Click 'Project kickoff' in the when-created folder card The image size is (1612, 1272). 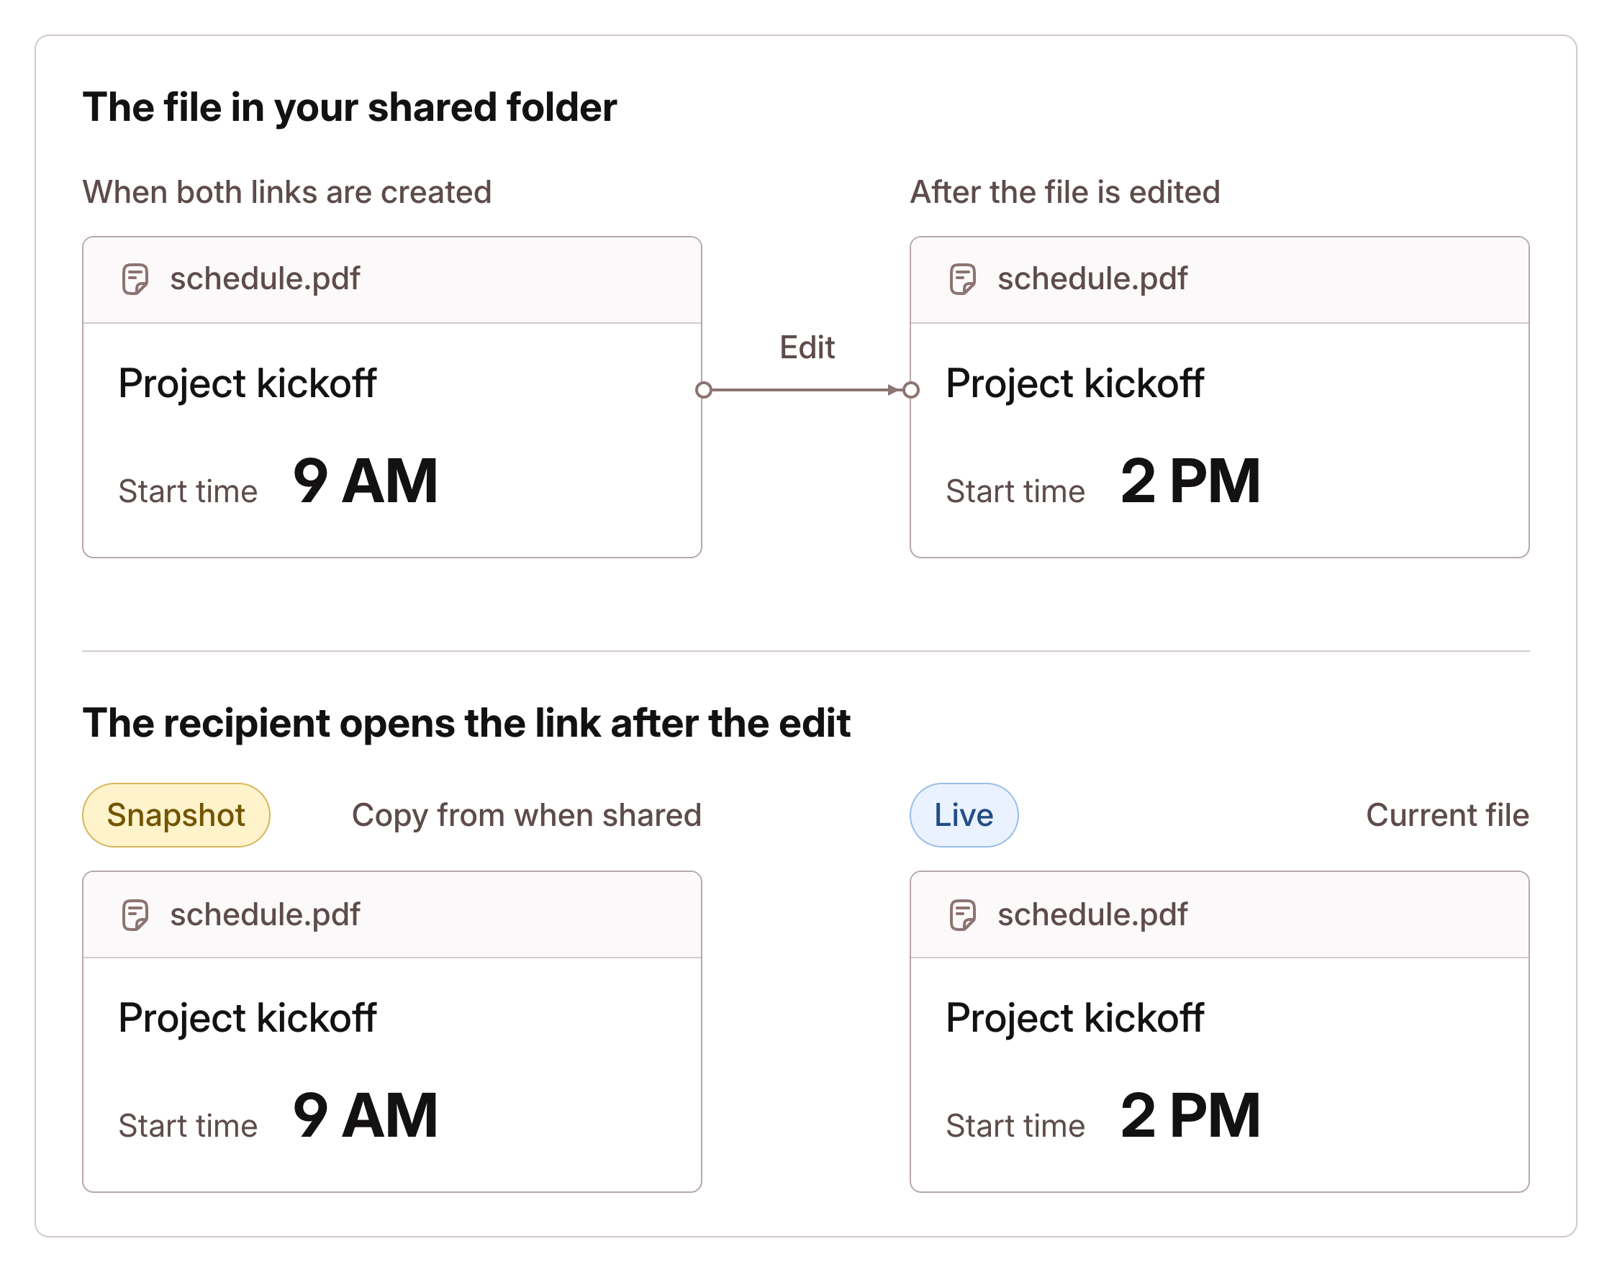[x=248, y=383]
